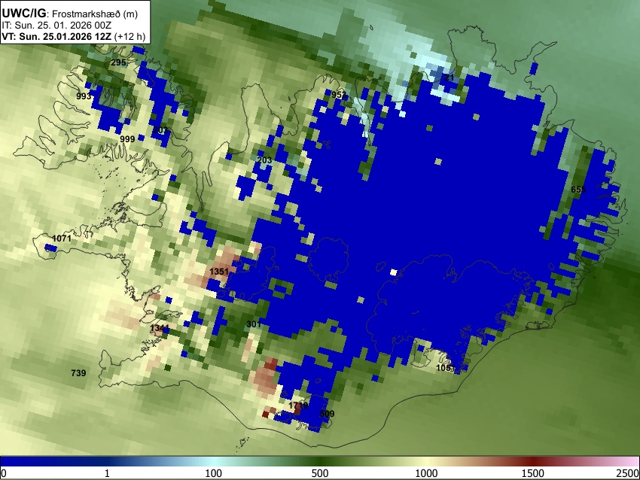Click the map value label 739
Viewport: 640px width, 480px height.
[78, 372]
